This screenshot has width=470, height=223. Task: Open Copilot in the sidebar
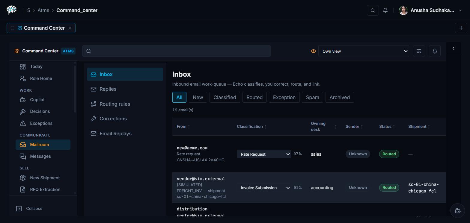43,100
